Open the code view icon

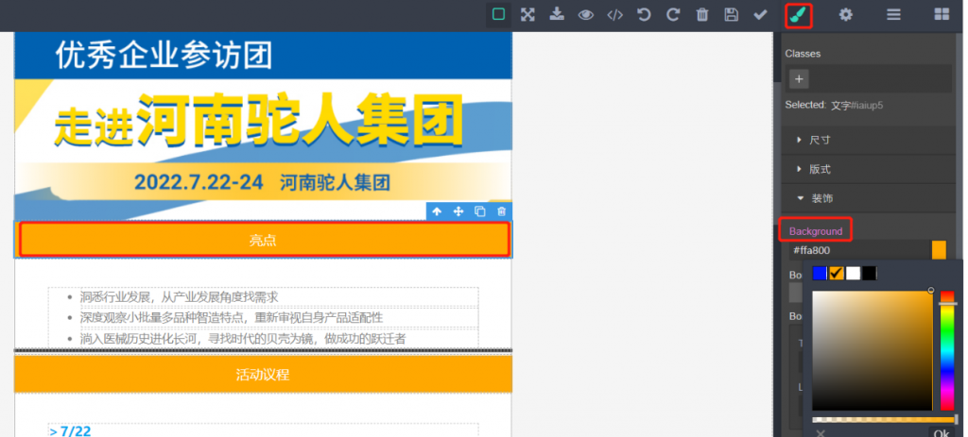614,15
